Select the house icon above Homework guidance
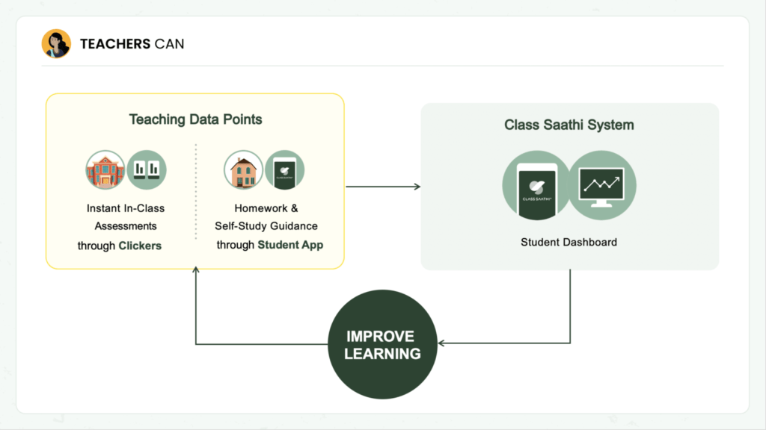The image size is (766, 430). coord(243,169)
